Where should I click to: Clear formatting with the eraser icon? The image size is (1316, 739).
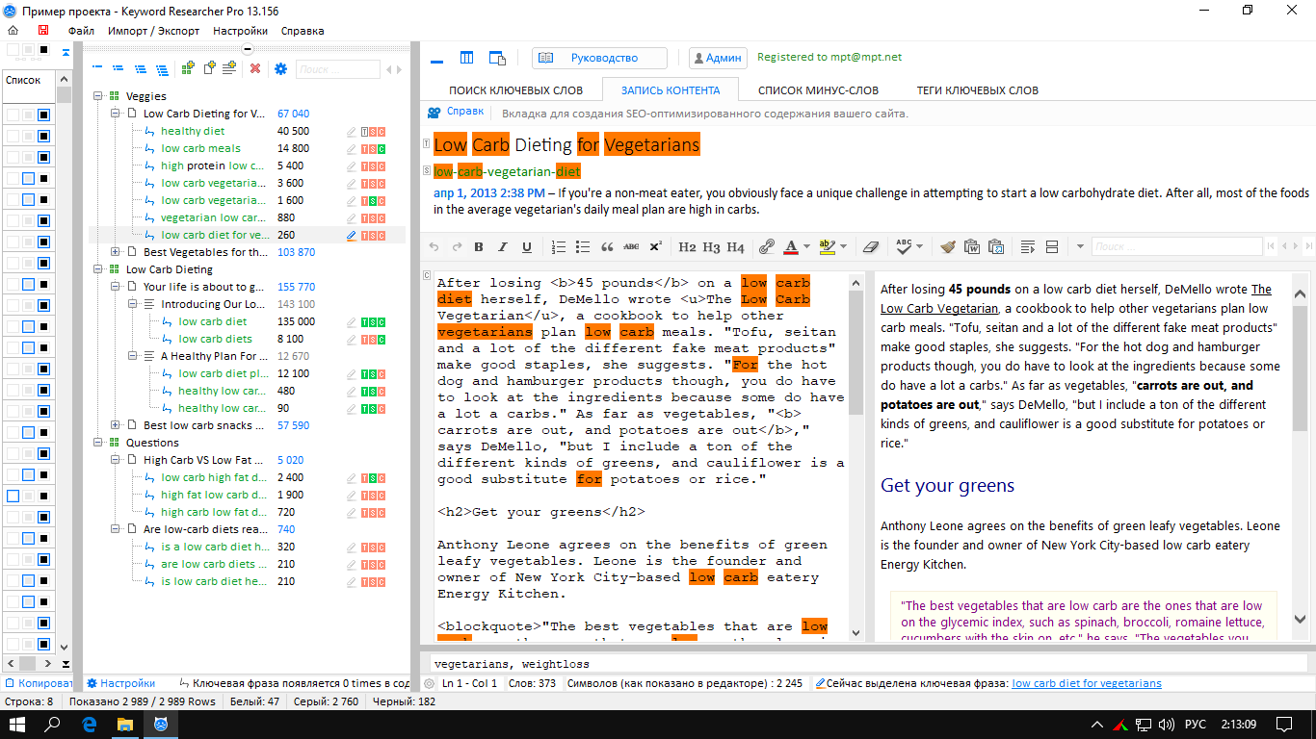872,247
